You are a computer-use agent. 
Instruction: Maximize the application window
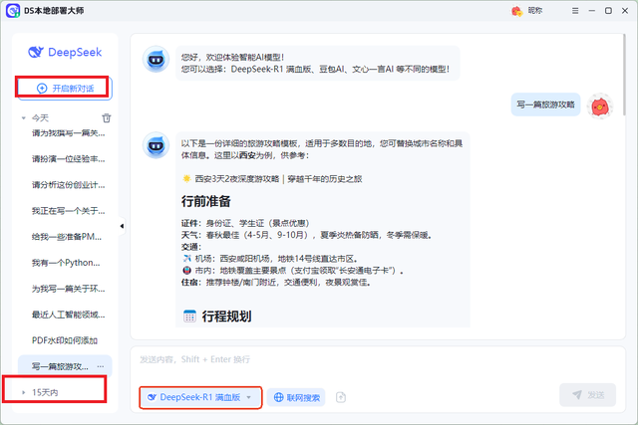tap(608, 11)
